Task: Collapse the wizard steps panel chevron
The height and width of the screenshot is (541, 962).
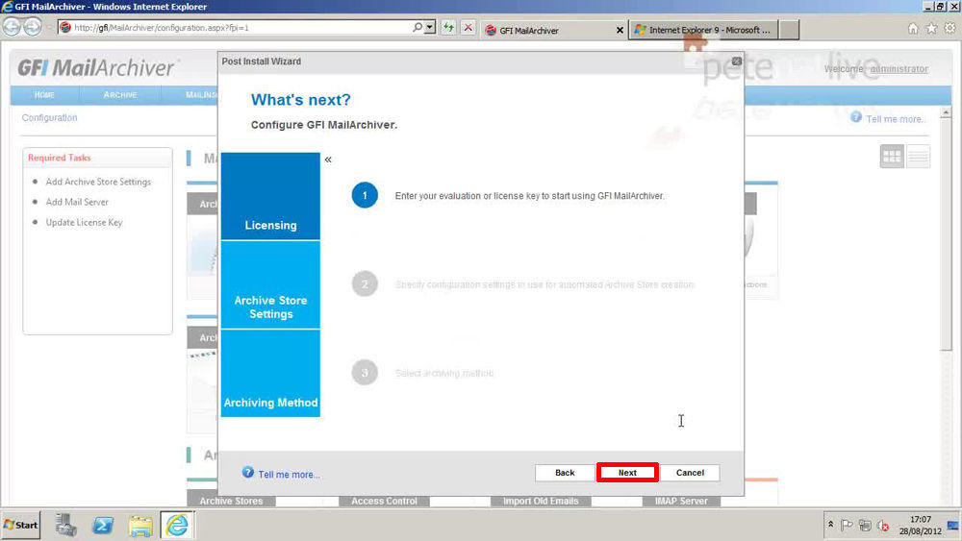Action: click(328, 160)
